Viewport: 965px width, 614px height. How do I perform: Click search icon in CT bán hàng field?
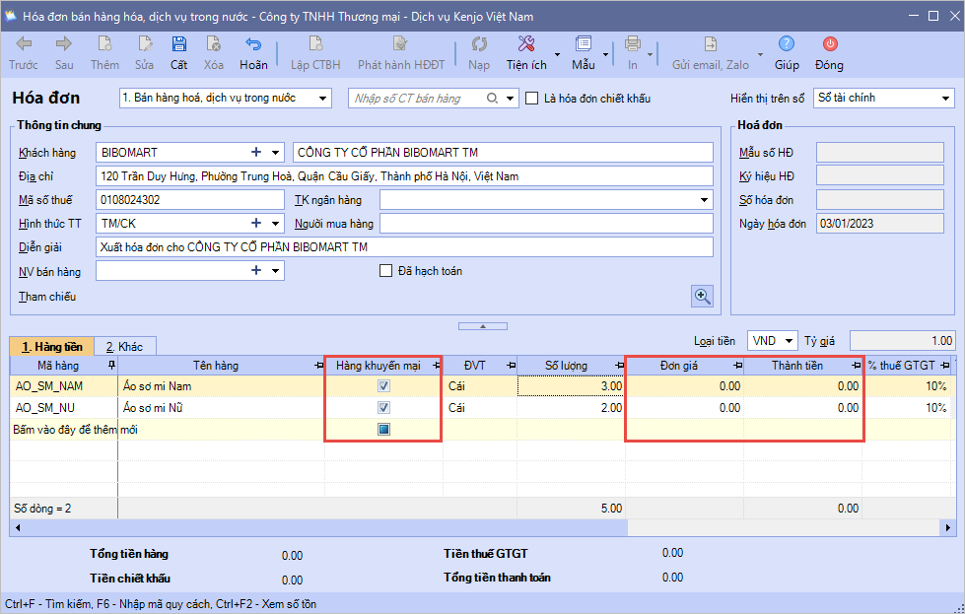pyautogui.click(x=493, y=99)
